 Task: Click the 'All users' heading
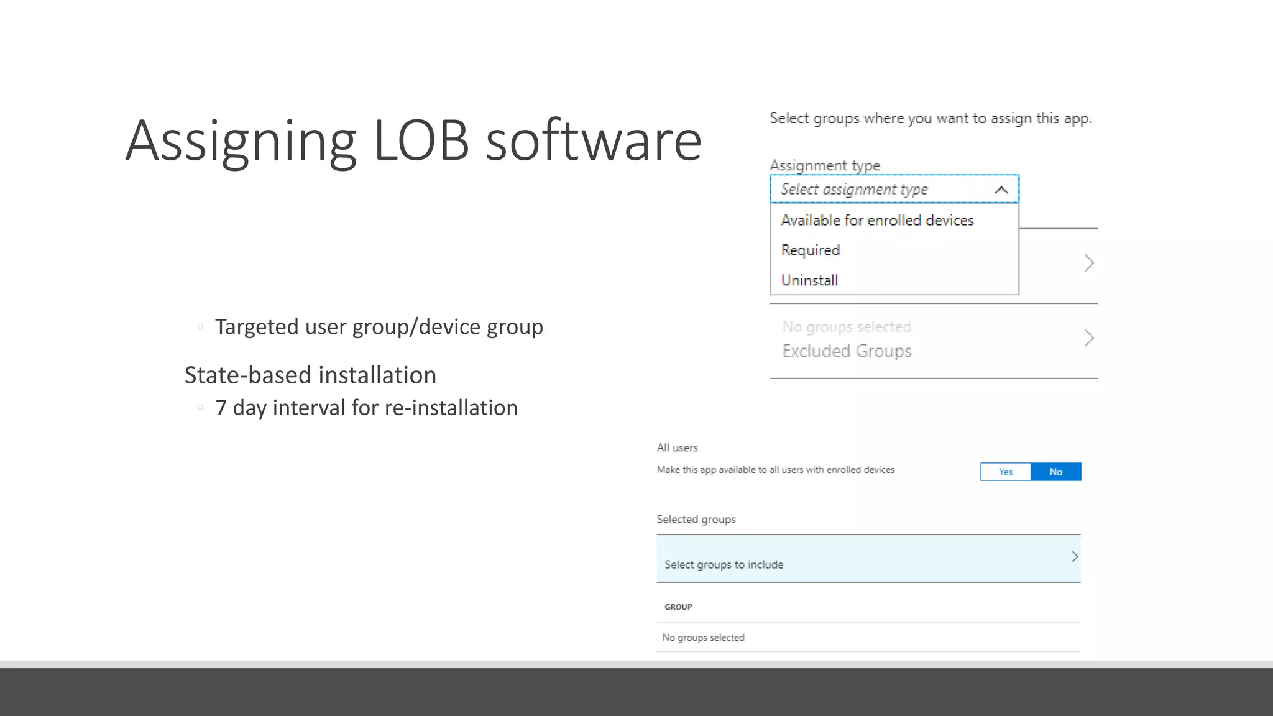pyautogui.click(x=677, y=447)
